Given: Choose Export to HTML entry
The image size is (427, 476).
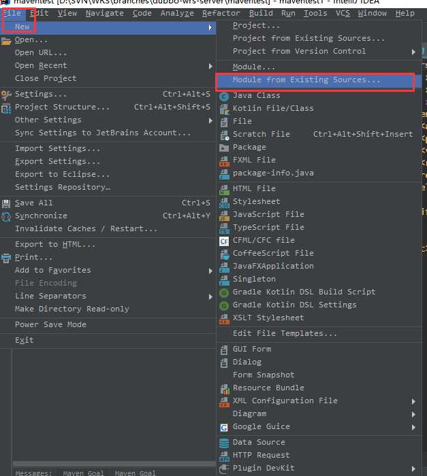Looking at the screenshot, I should point(55,245).
